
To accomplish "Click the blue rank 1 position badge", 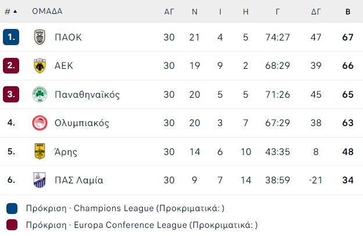I will click(x=11, y=37).
